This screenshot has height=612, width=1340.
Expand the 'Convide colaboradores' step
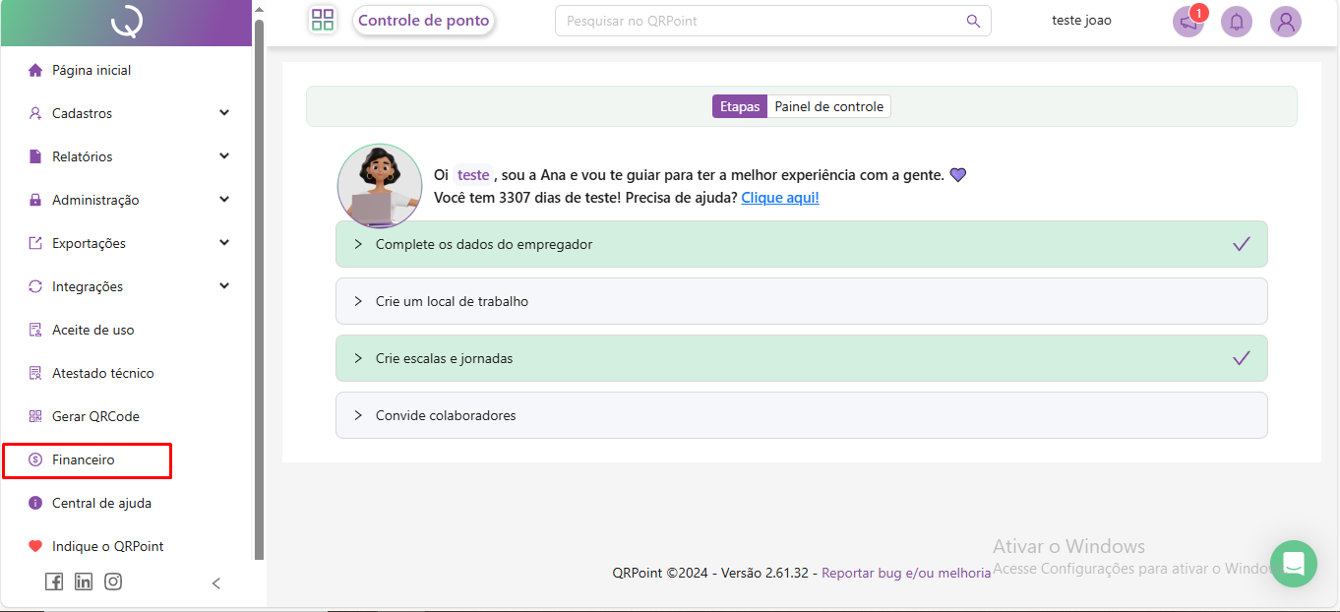pos(801,415)
